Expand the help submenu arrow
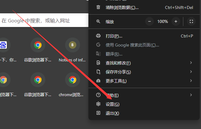This screenshot has width=201, height=129. pyautogui.click(x=191, y=95)
